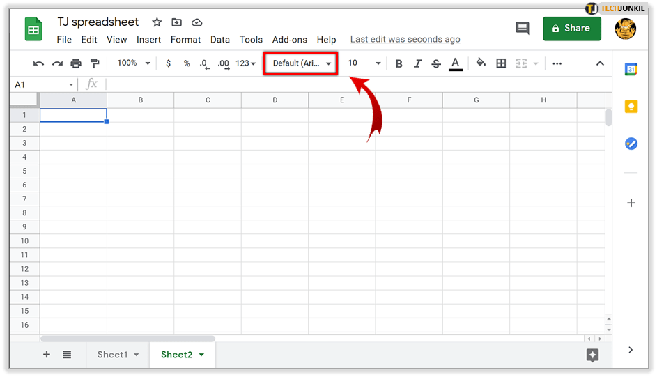Toggle strikethrough formatting
Image resolution: width=657 pixels, height=377 pixels.
click(436, 63)
